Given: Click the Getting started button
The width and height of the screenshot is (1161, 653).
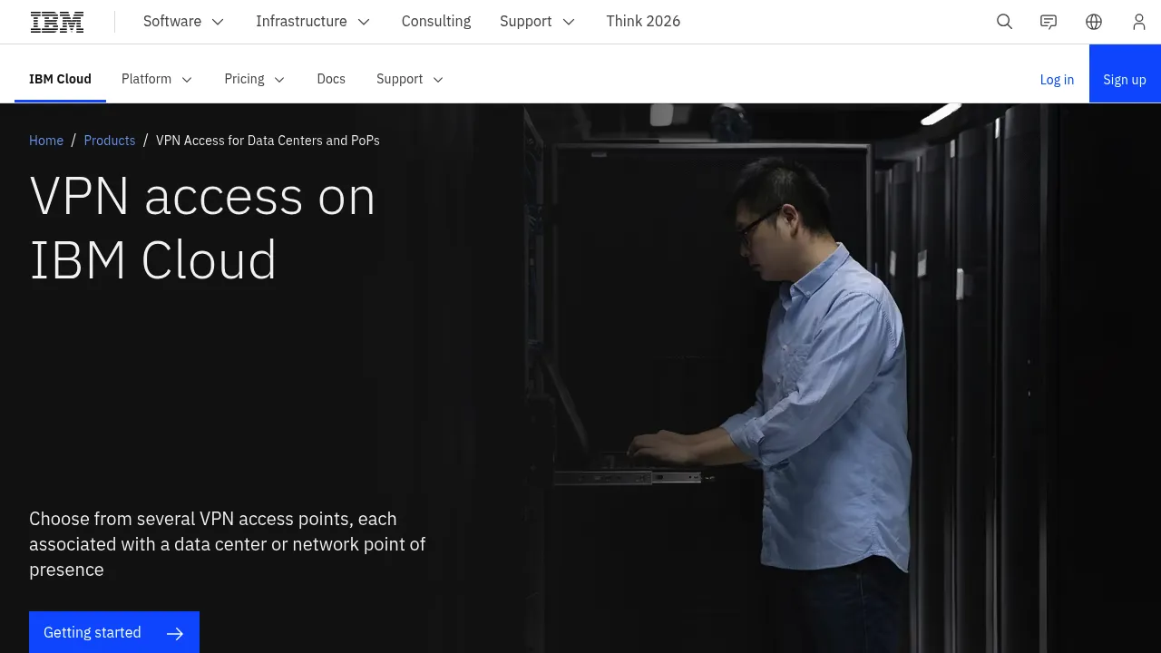Looking at the screenshot, I should 114,632.
